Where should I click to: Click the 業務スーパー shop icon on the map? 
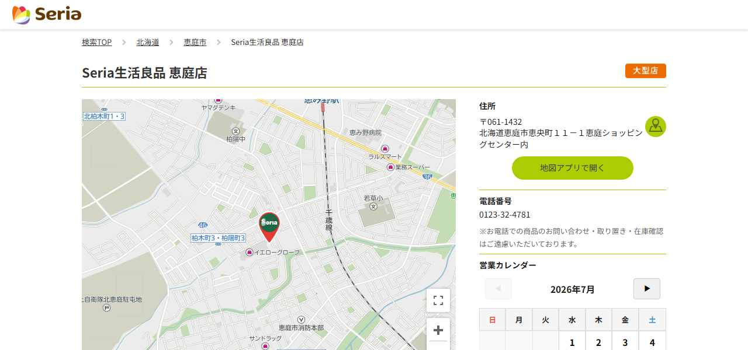coord(390,167)
